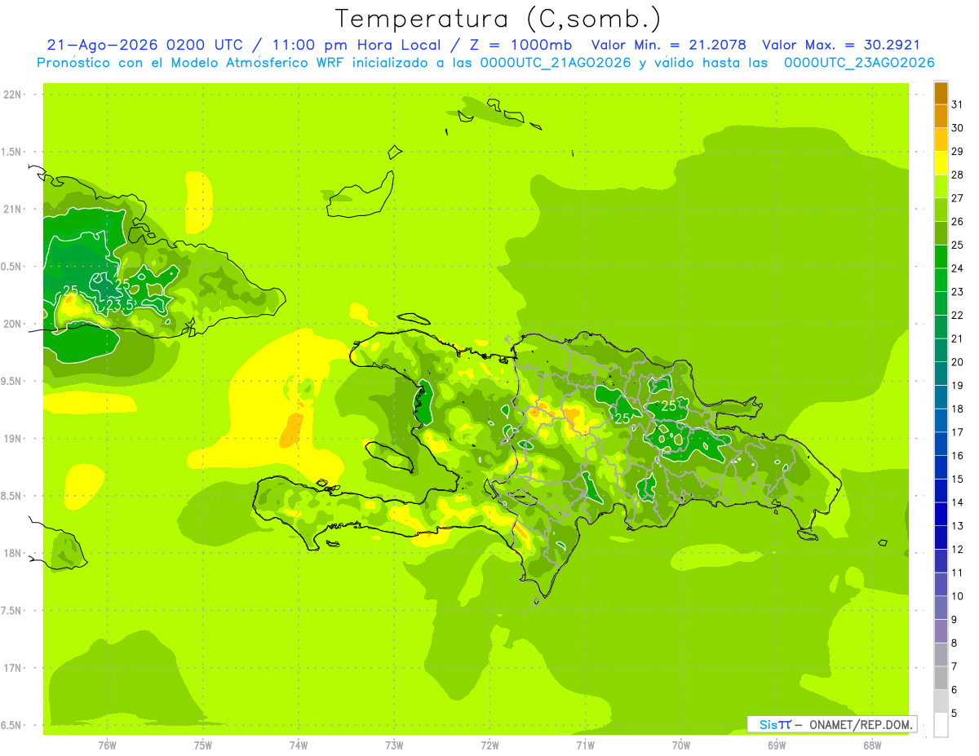Pick the yellow colorbar swatch between 28 and 29
The image size is (979, 756).
click(941, 163)
